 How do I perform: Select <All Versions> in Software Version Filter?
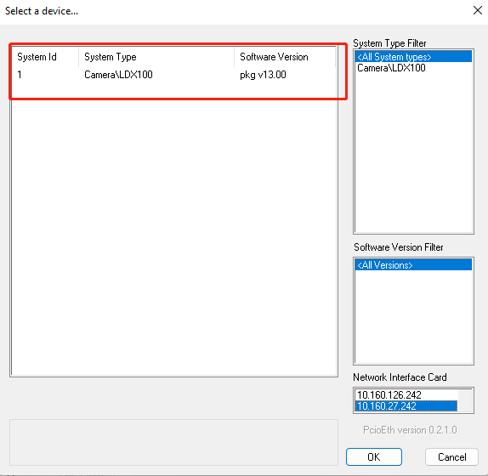[x=413, y=265]
